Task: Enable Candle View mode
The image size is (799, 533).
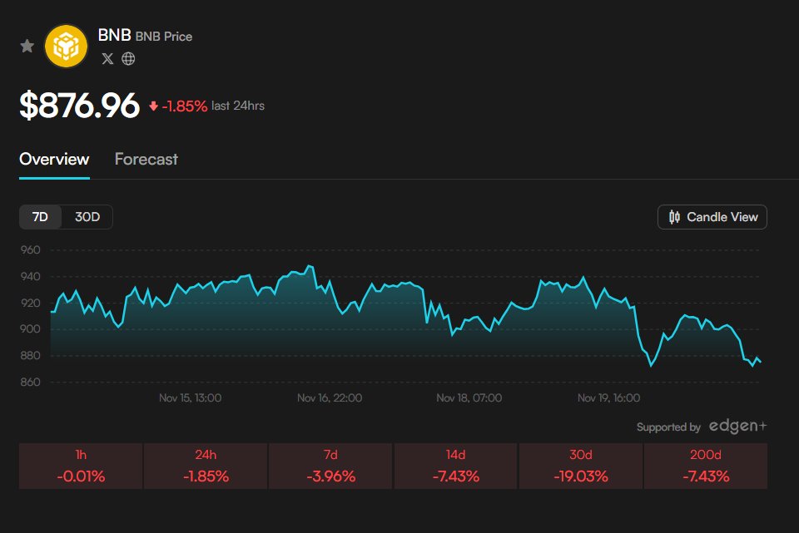Action: pyautogui.click(x=712, y=216)
